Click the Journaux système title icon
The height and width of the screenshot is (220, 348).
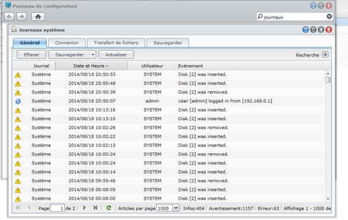click(14, 29)
